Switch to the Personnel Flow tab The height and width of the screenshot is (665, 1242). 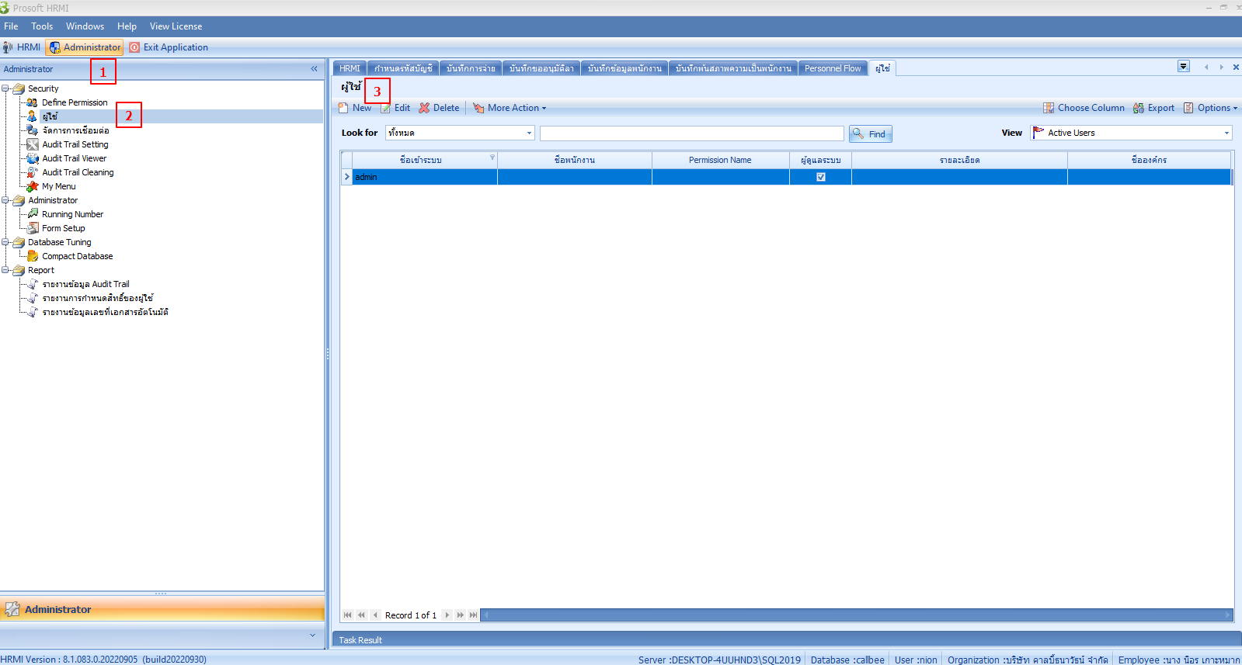point(832,68)
